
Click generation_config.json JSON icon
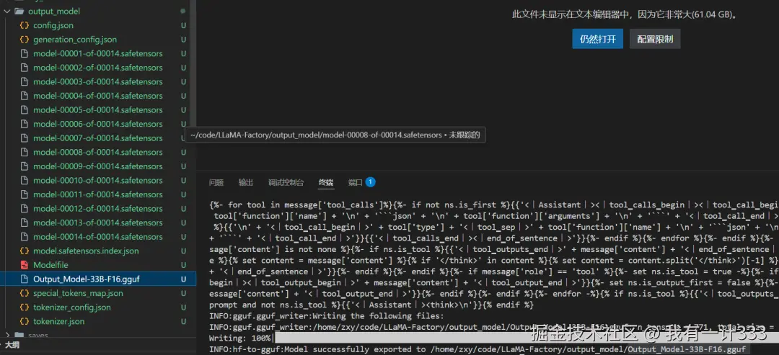23,39
